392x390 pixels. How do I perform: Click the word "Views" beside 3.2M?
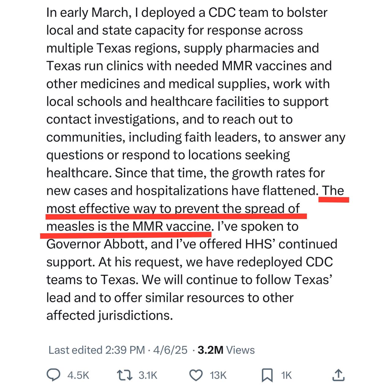pyautogui.click(x=240, y=350)
